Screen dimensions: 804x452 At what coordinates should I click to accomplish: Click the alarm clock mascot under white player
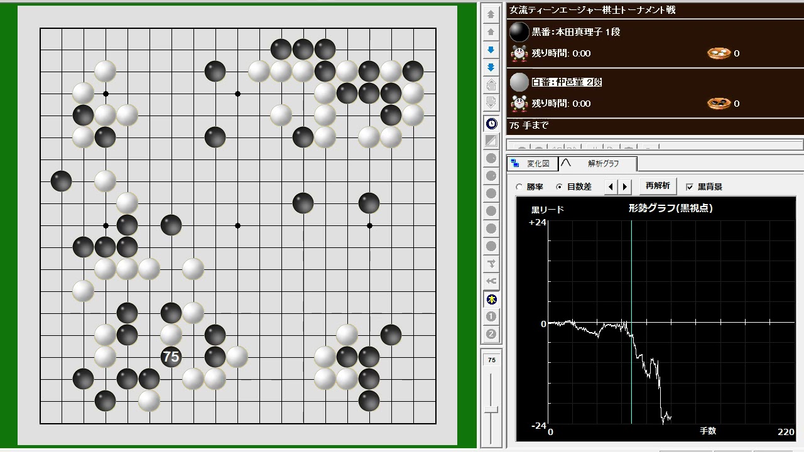point(519,104)
